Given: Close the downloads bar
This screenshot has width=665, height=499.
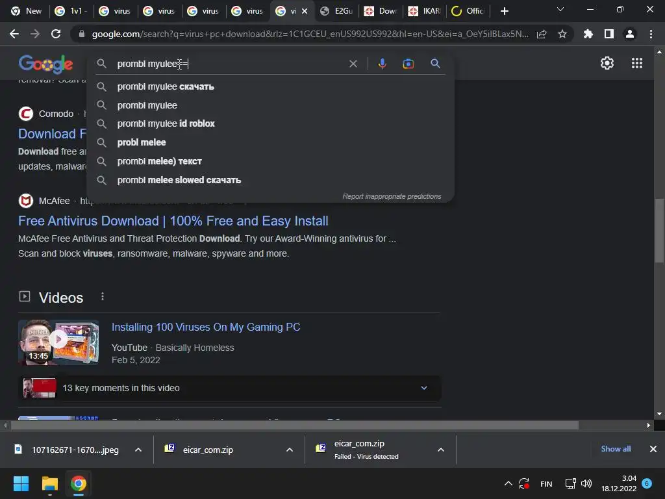Looking at the screenshot, I should point(653,449).
